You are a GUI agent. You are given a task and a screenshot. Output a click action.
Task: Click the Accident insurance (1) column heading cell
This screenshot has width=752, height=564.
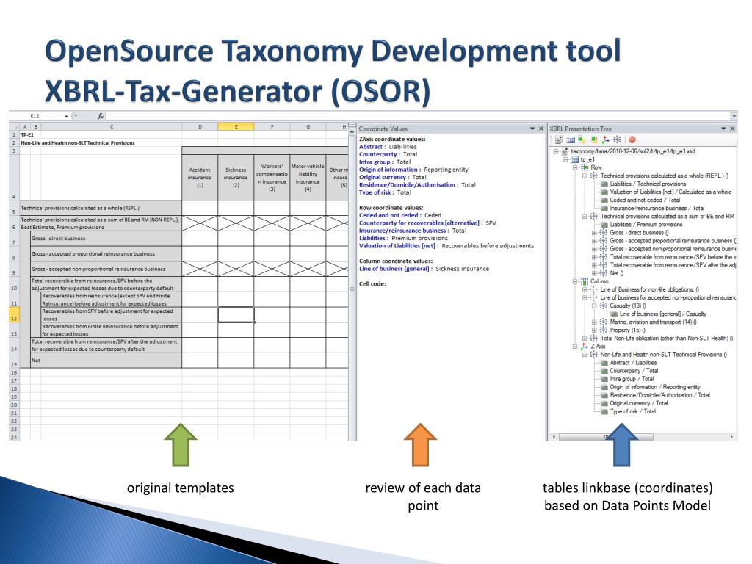tap(200, 178)
